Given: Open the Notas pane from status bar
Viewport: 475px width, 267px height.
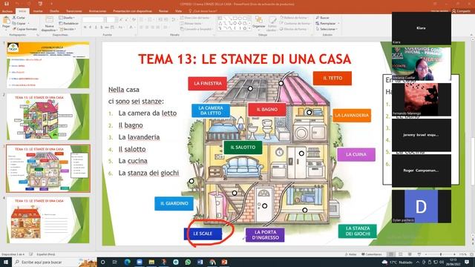Looking at the screenshot, I should pyautogui.click(x=350, y=254).
